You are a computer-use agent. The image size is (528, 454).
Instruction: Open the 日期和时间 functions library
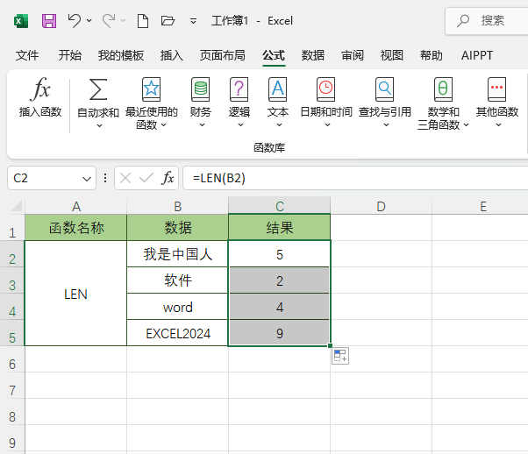tap(326, 103)
